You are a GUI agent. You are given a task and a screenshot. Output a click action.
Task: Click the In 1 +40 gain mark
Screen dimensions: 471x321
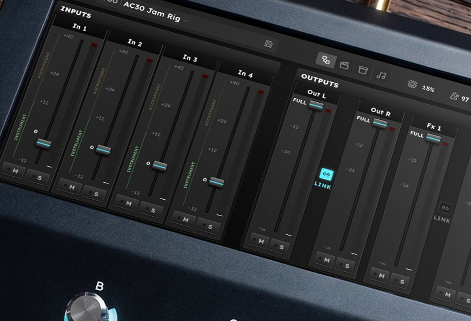point(68,36)
